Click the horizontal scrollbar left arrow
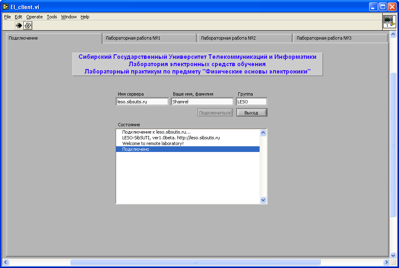Screen dimensions: 399x268 coord(6,262)
